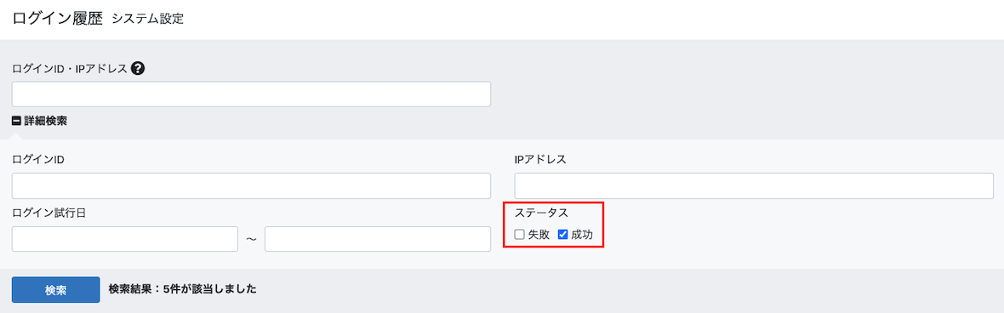1004x313 pixels.
Task: Run the search with the 検索 button
Action: coord(55,289)
